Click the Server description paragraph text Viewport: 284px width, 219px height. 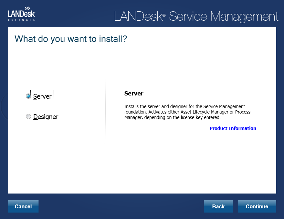187,112
